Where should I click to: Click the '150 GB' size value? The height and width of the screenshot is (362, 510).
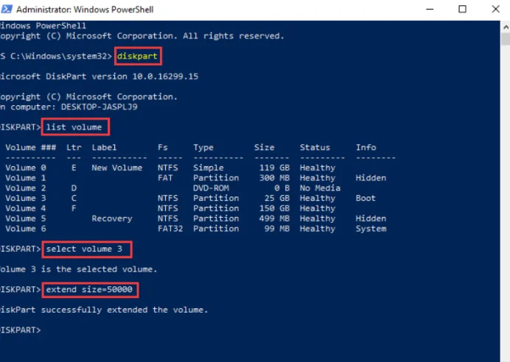[274, 208]
